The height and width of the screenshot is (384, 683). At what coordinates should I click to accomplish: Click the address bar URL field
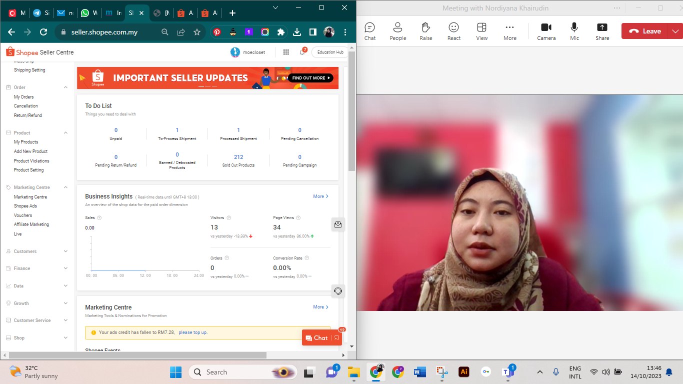point(104,32)
